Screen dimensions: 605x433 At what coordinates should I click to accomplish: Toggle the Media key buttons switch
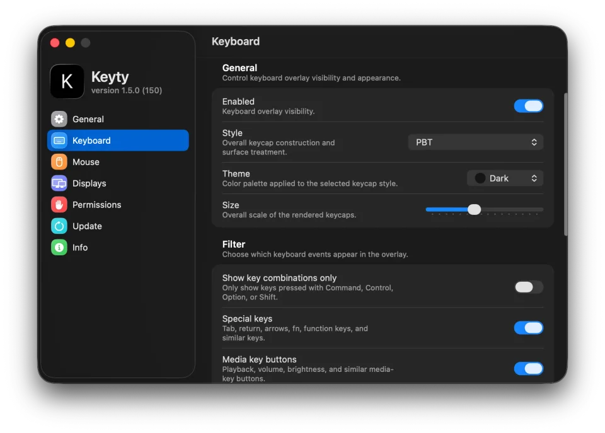[528, 369]
